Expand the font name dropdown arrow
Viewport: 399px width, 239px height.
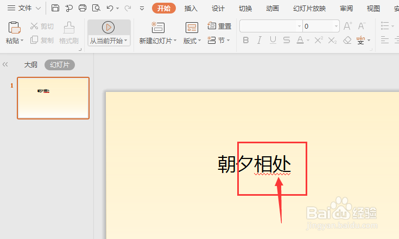pos(299,26)
